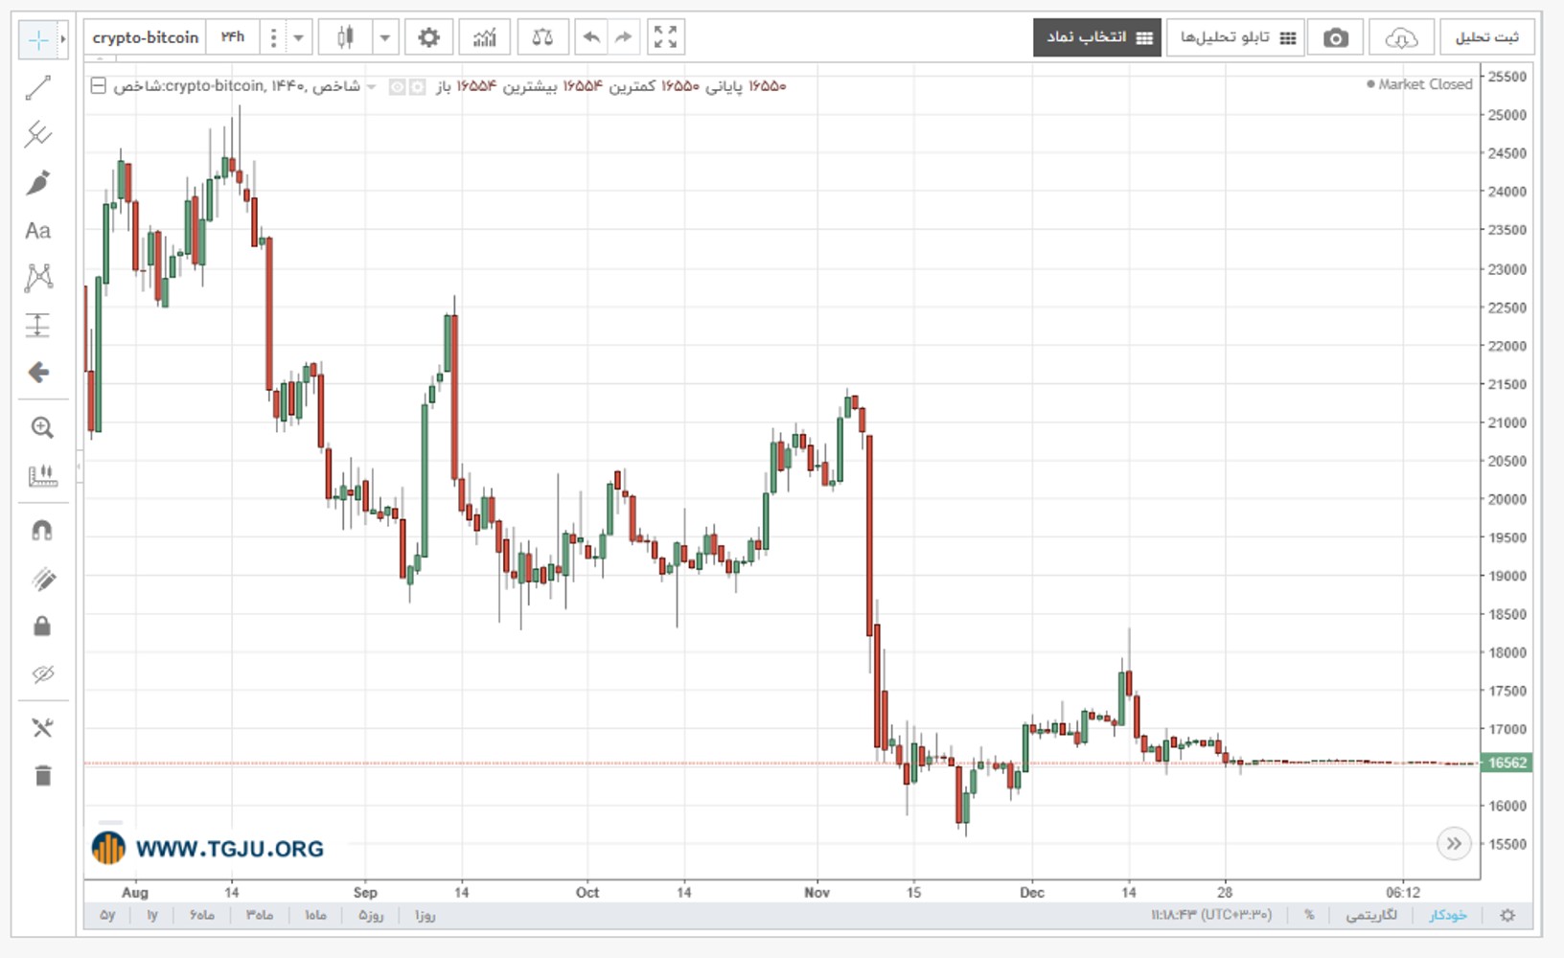
Task: Toggle logarithmic scale (لگاریتمی)
Action: [1371, 915]
